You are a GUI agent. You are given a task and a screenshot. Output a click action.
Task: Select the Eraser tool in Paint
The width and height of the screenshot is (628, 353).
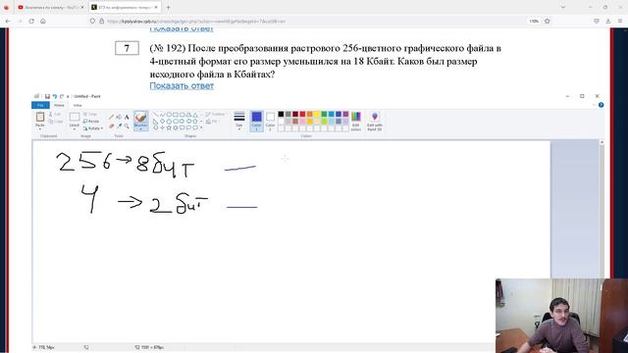[x=111, y=126]
